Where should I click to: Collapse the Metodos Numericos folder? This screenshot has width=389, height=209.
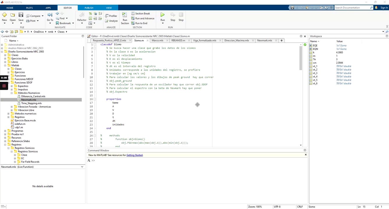click(12, 93)
